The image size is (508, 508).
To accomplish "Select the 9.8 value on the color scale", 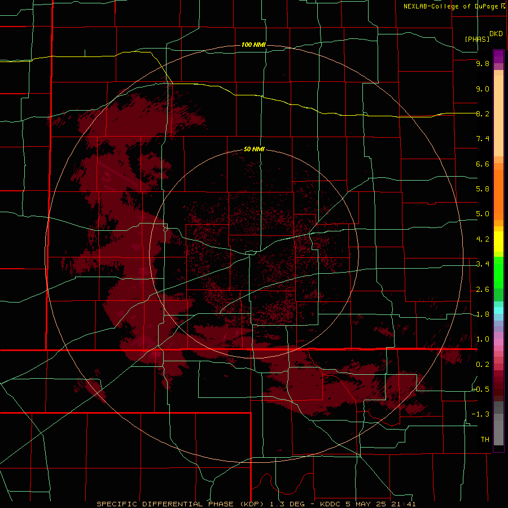I will tap(483, 63).
